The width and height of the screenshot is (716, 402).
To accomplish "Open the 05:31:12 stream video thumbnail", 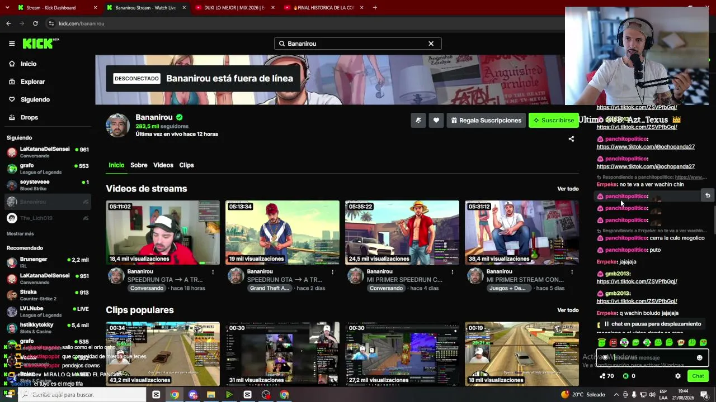I will 522,232.
